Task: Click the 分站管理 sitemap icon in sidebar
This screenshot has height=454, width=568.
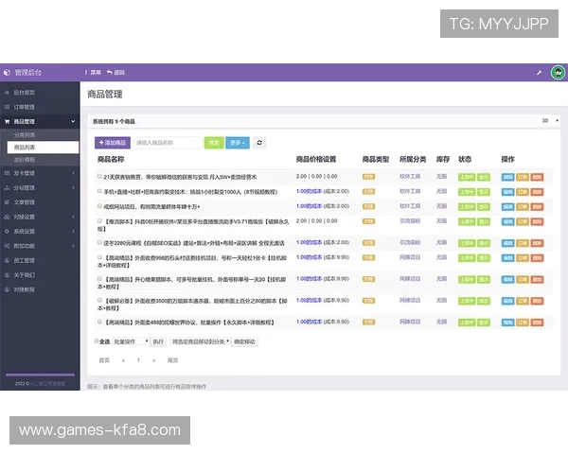Action: 7,188
